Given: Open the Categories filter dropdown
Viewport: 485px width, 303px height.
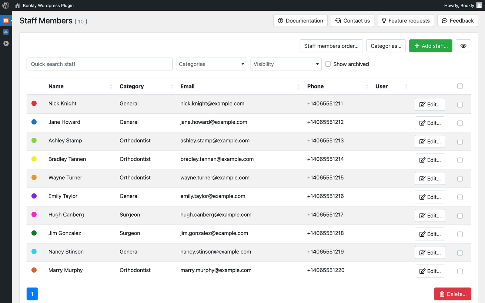Looking at the screenshot, I should click(x=211, y=64).
